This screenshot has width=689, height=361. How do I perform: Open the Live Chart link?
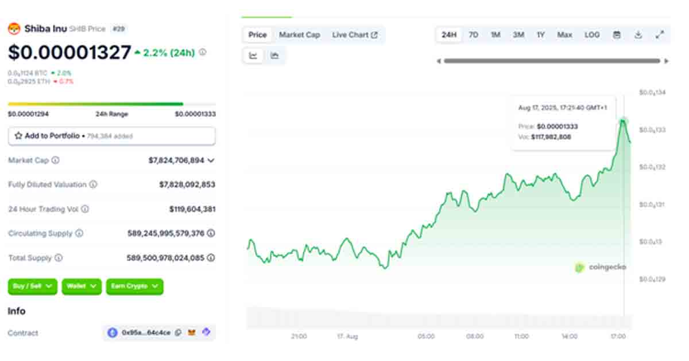click(x=354, y=35)
